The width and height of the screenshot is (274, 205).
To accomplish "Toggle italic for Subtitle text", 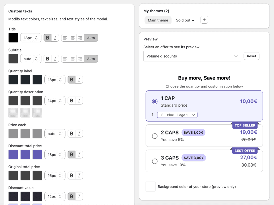I will [55, 59].
